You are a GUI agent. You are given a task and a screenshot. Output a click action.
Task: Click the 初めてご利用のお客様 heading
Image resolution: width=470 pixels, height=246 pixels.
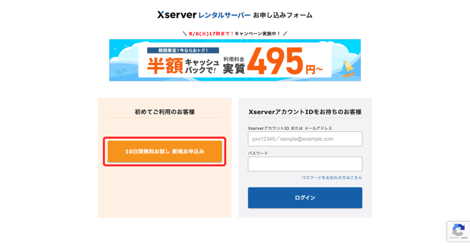(165, 111)
